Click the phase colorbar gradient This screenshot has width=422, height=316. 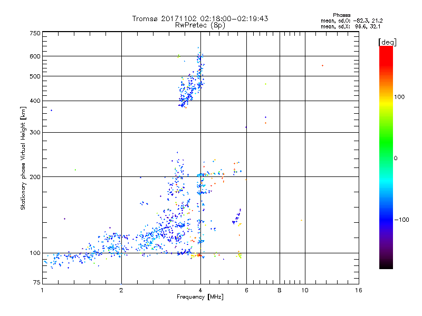(x=386, y=157)
